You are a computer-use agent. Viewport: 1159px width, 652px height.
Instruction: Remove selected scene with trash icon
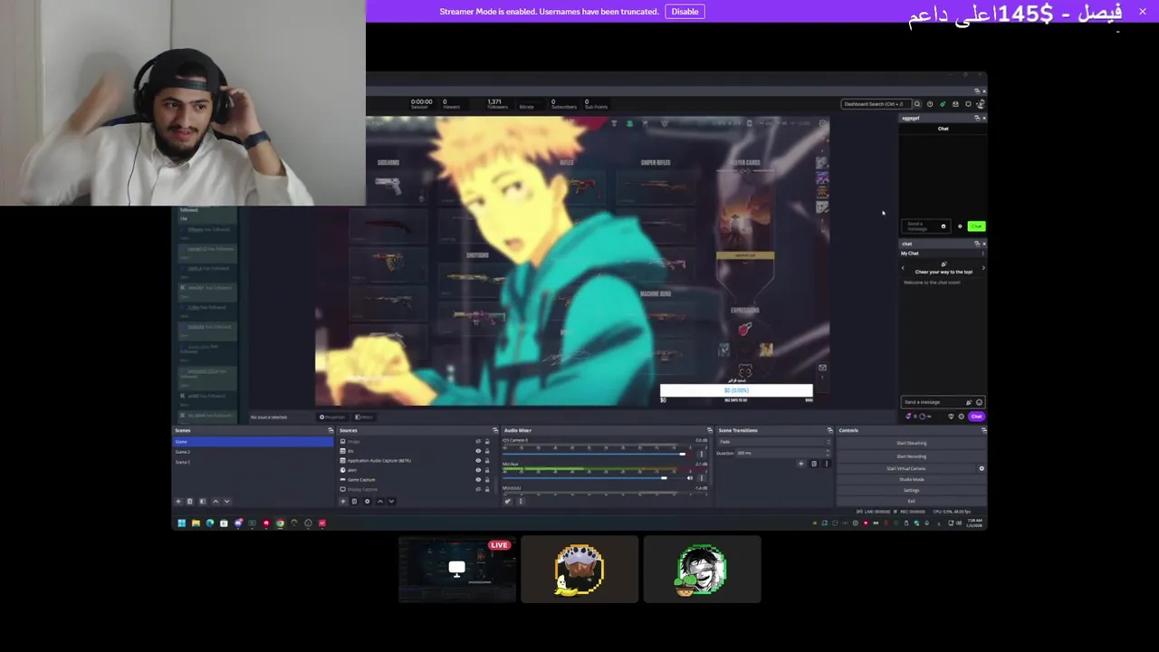point(190,501)
